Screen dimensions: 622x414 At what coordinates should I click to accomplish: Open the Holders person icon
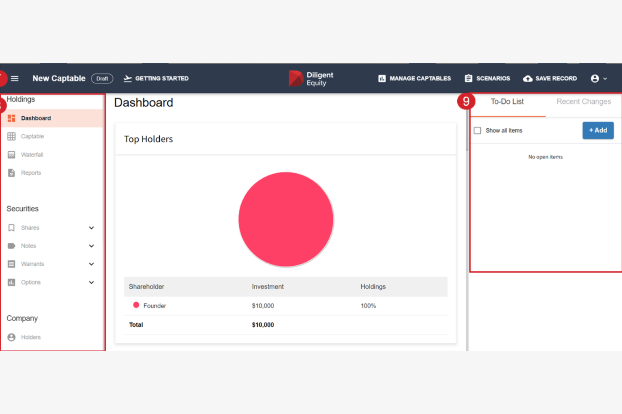click(x=11, y=337)
